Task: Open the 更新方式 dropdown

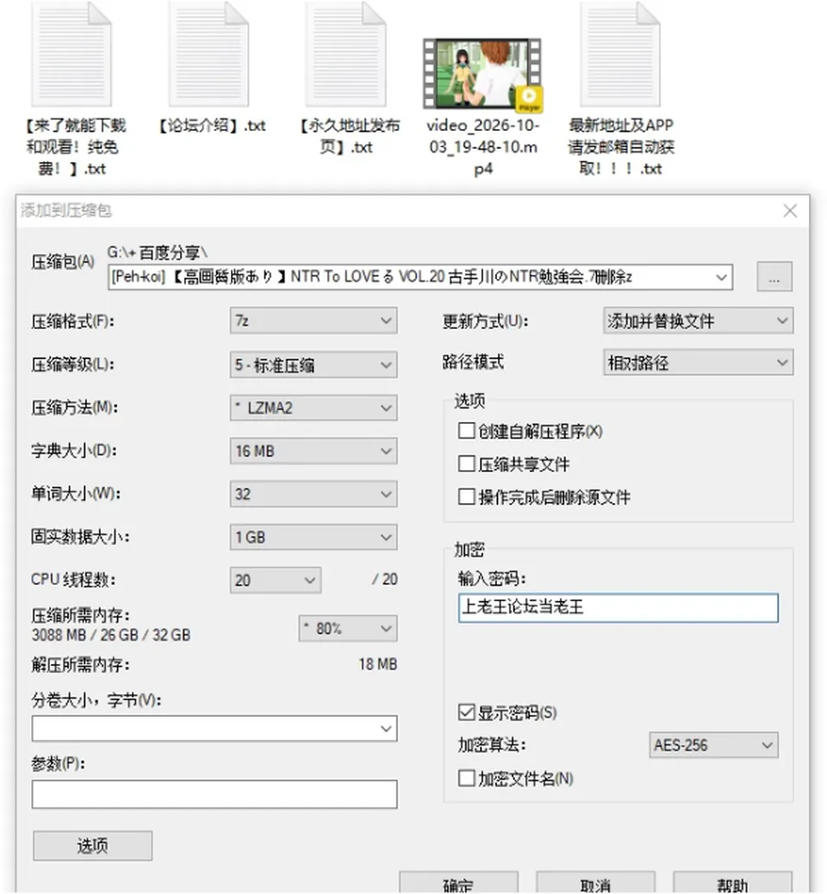Action: (x=698, y=321)
